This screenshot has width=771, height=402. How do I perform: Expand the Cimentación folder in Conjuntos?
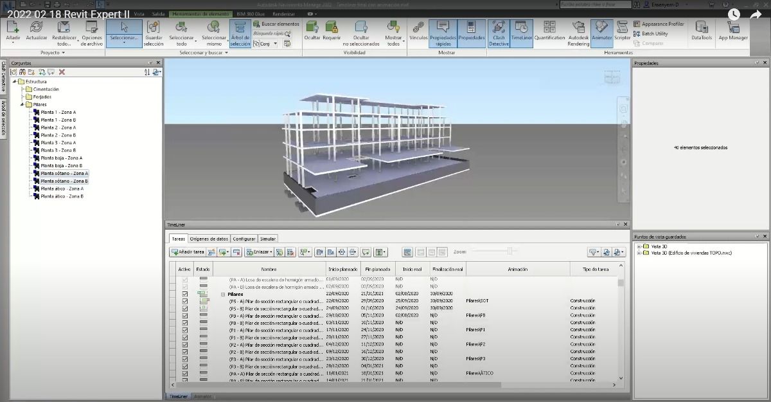coord(23,89)
